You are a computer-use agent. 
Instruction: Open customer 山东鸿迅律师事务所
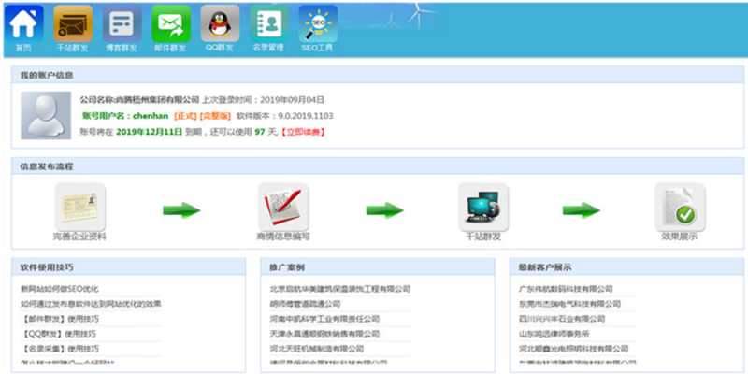[x=554, y=334]
